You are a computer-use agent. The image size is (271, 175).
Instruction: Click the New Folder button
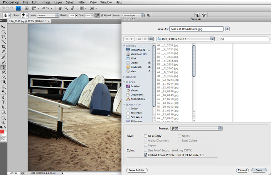point(137,170)
